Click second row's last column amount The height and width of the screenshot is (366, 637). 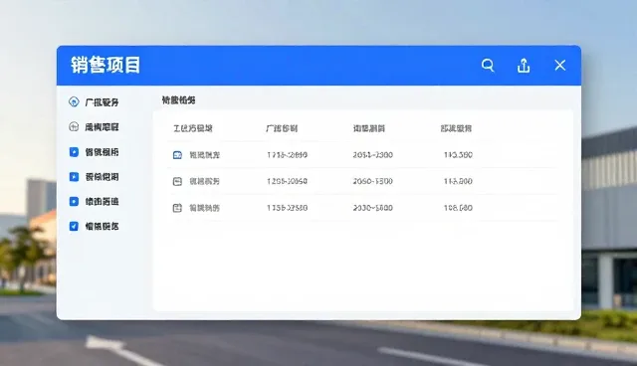pyautogui.click(x=458, y=181)
